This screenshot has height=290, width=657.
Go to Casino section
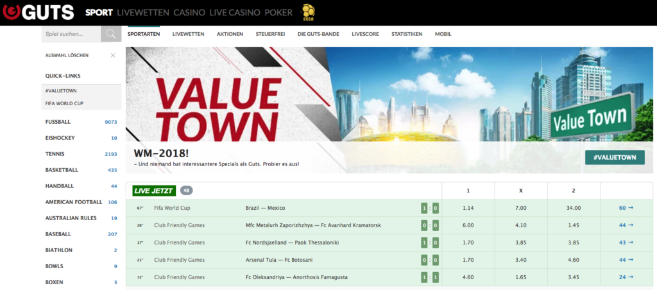click(x=189, y=13)
